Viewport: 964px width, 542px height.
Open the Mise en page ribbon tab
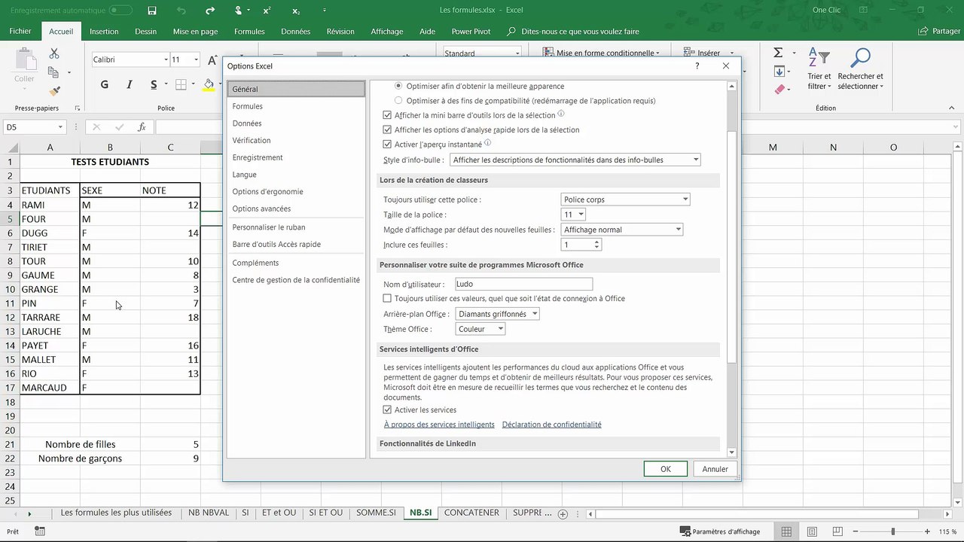coord(195,32)
